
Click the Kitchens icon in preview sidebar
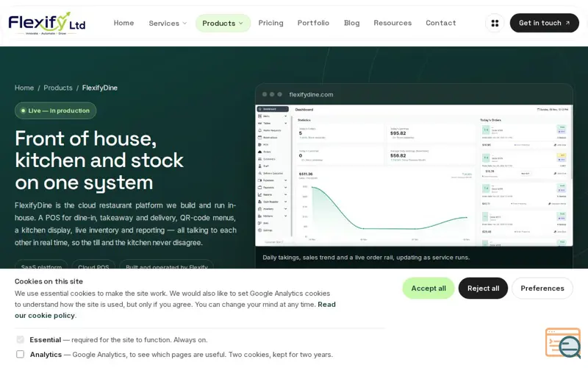click(260, 216)
